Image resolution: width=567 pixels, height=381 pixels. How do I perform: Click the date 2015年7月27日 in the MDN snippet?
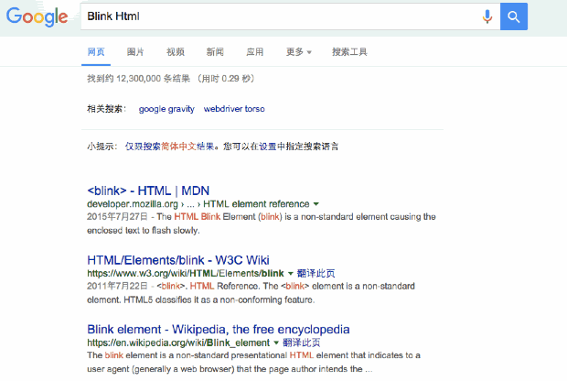point(117,217)
